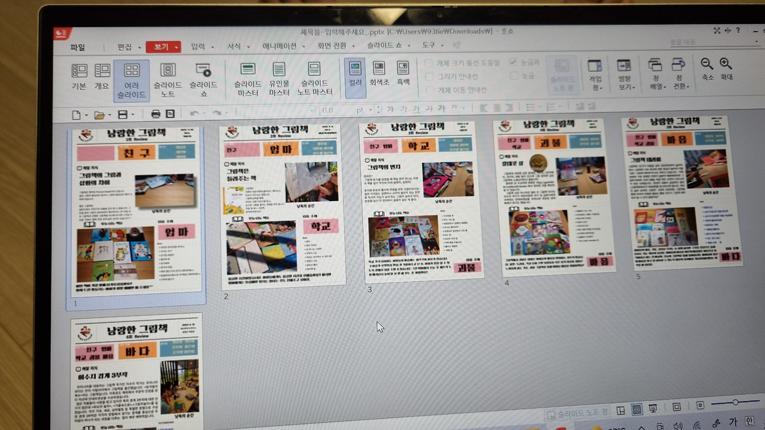Toggle the 그리기 안내선 checkbox

429,76
